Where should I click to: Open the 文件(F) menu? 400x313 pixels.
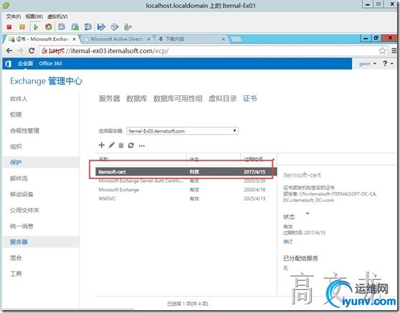click(14, 16)
